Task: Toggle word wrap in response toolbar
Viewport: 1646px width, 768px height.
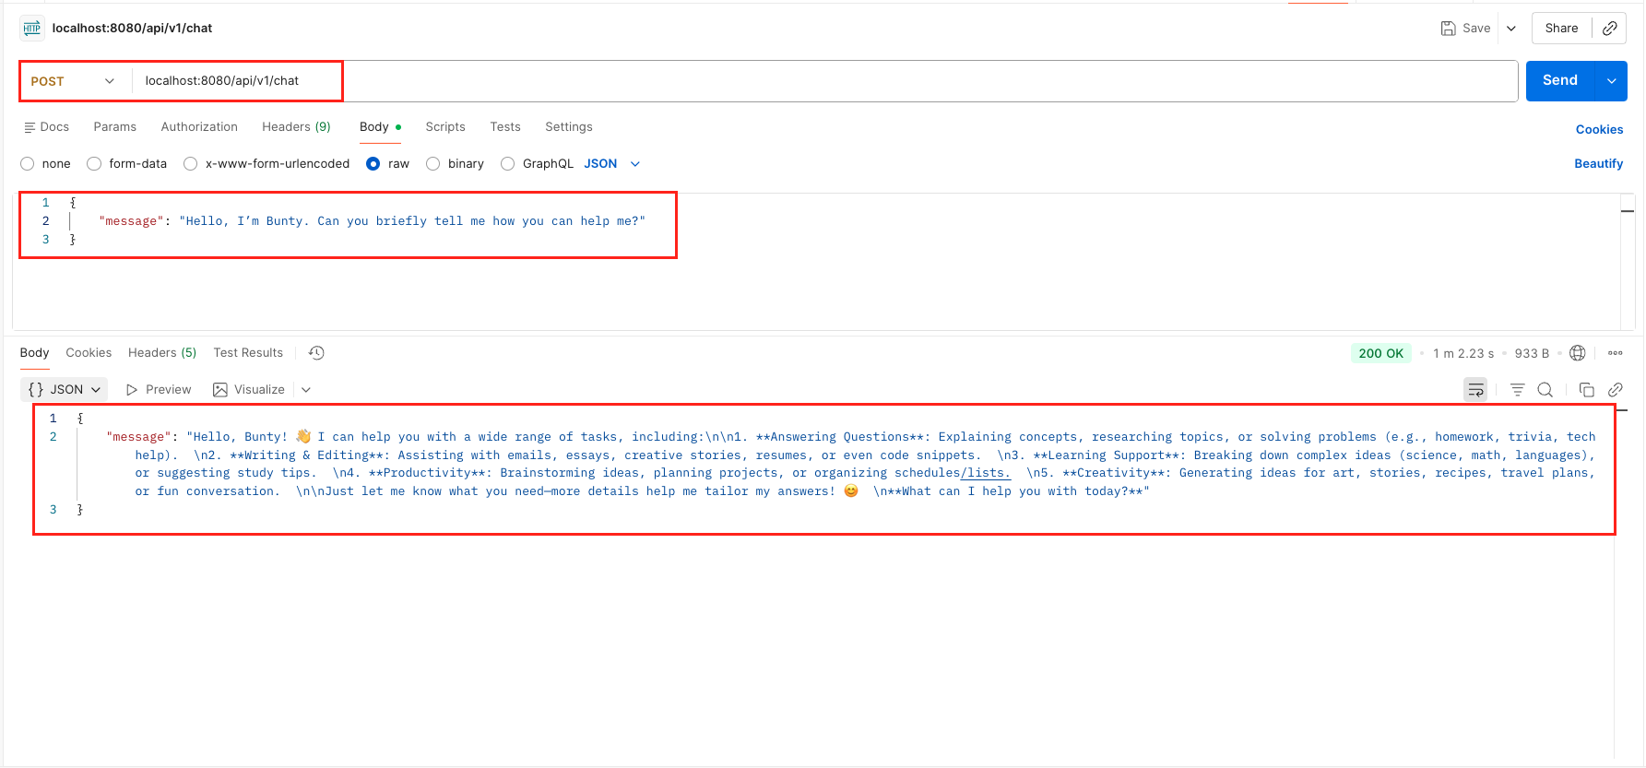Action: [1475, 390]
